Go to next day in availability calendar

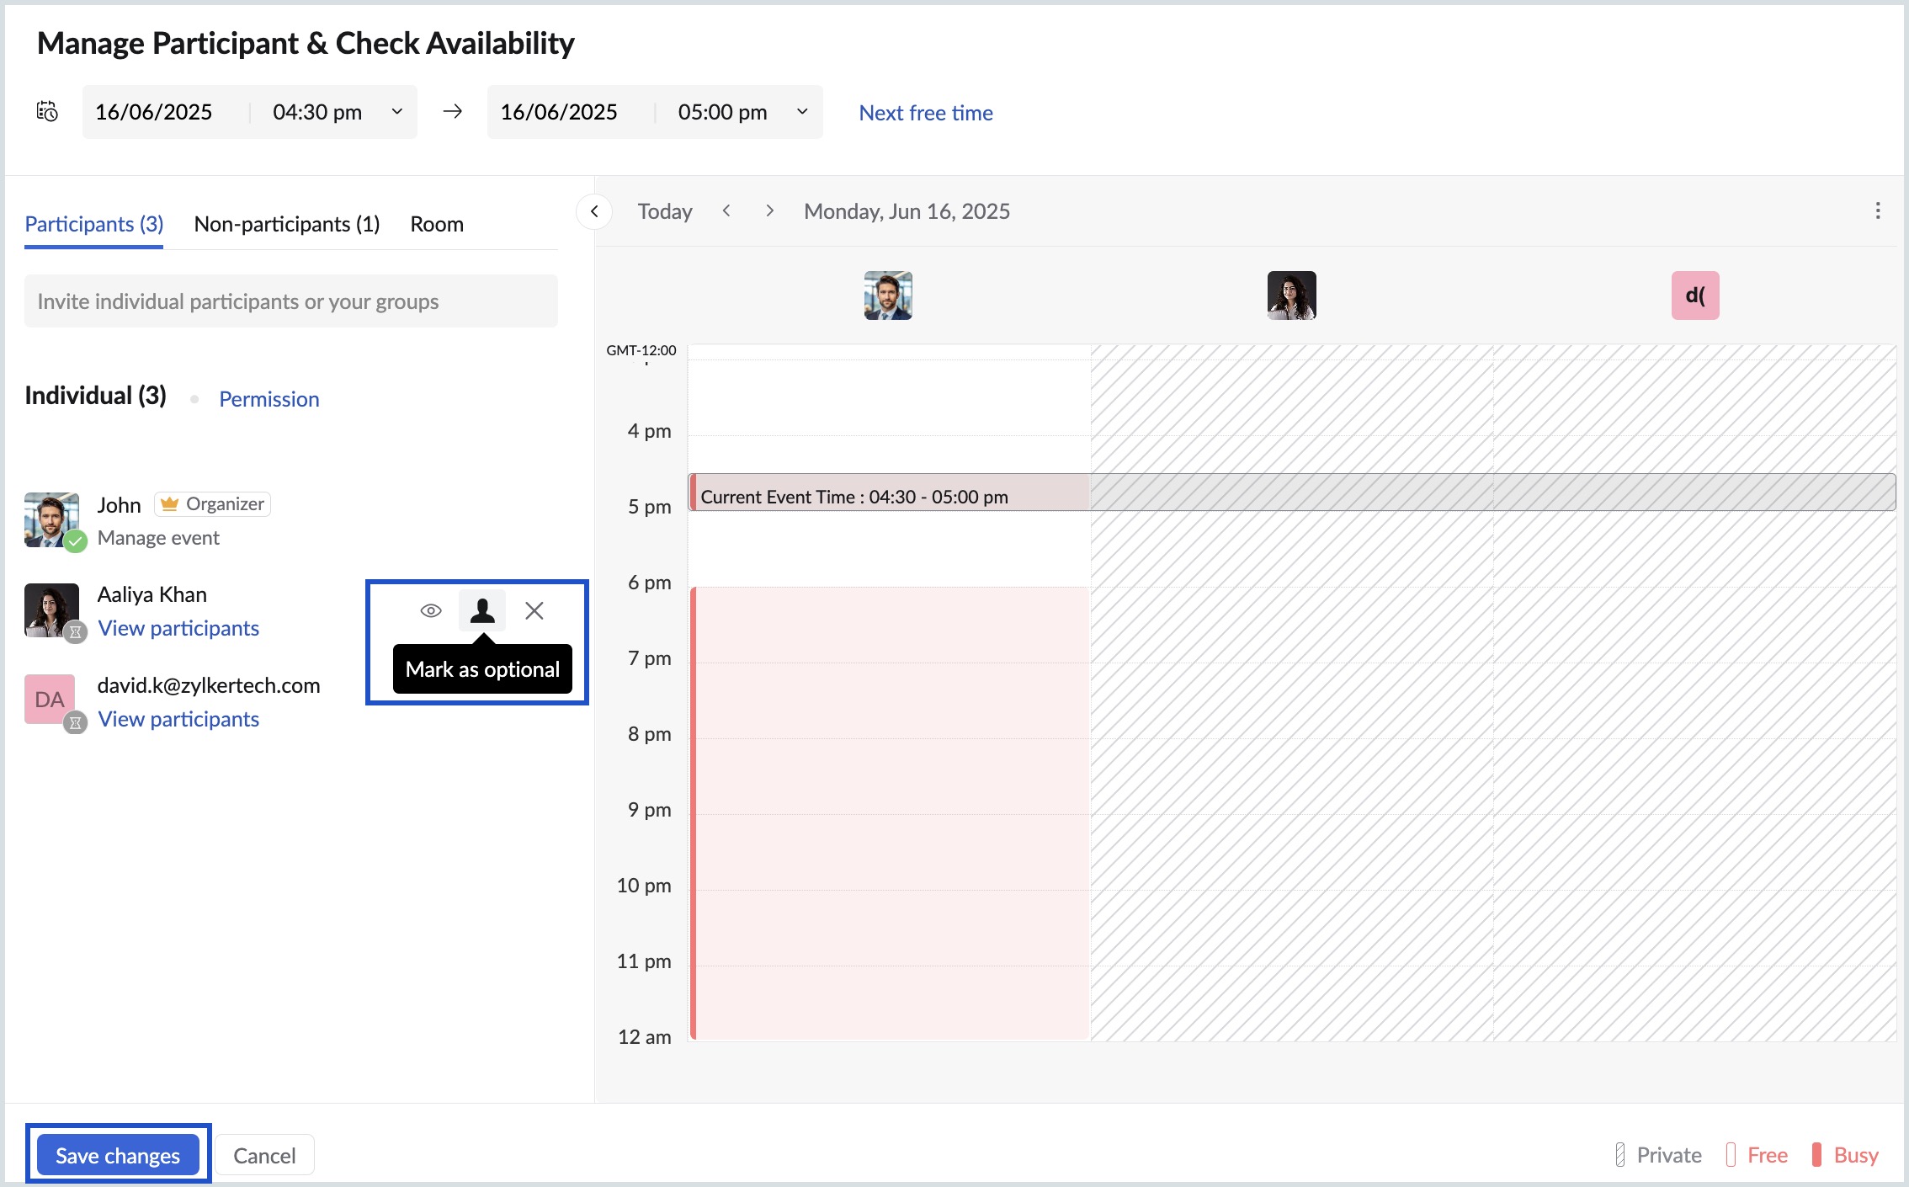click(769, 211)
